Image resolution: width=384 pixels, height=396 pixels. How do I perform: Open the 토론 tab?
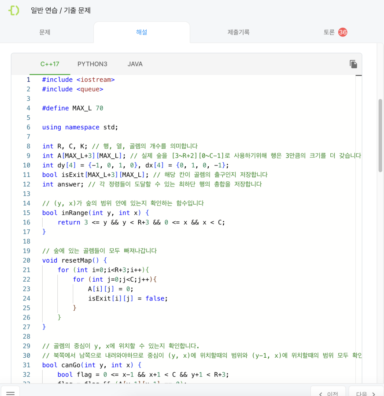329,32
